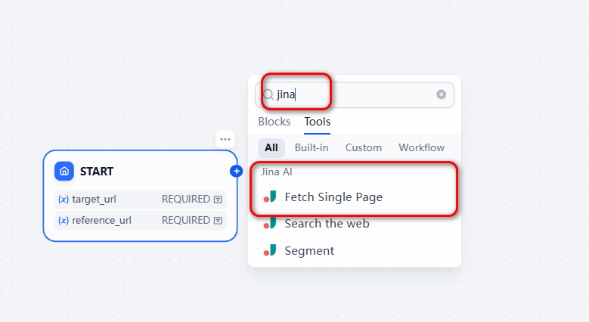Click the blue plus on START node
This screenshot has height=322, width=589.
pos(236,172)
